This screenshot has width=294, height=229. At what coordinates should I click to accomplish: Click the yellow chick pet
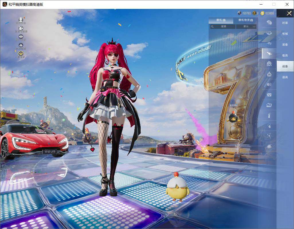pos(177,187)
